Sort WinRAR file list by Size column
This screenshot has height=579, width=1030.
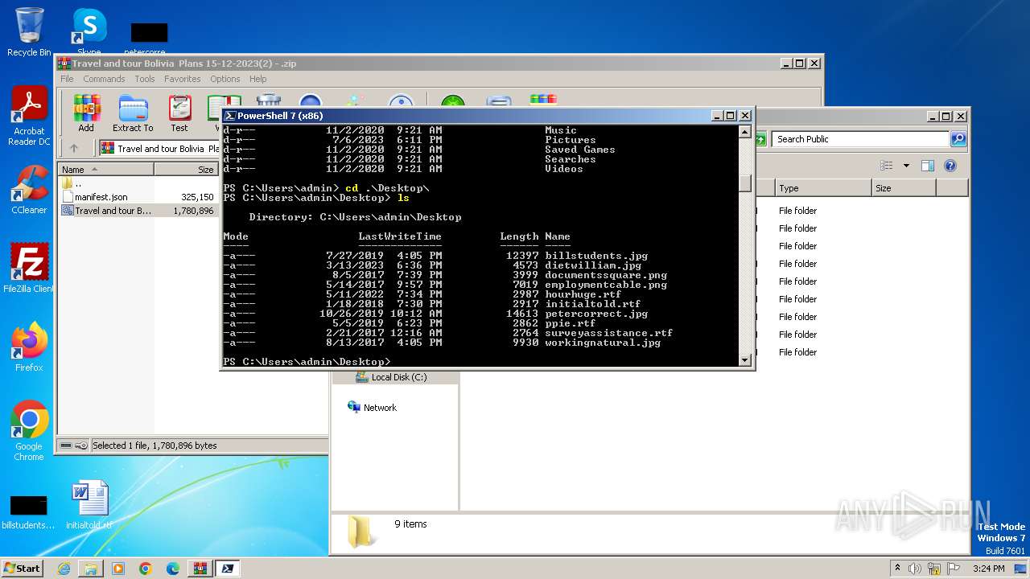tap(187, 169)
